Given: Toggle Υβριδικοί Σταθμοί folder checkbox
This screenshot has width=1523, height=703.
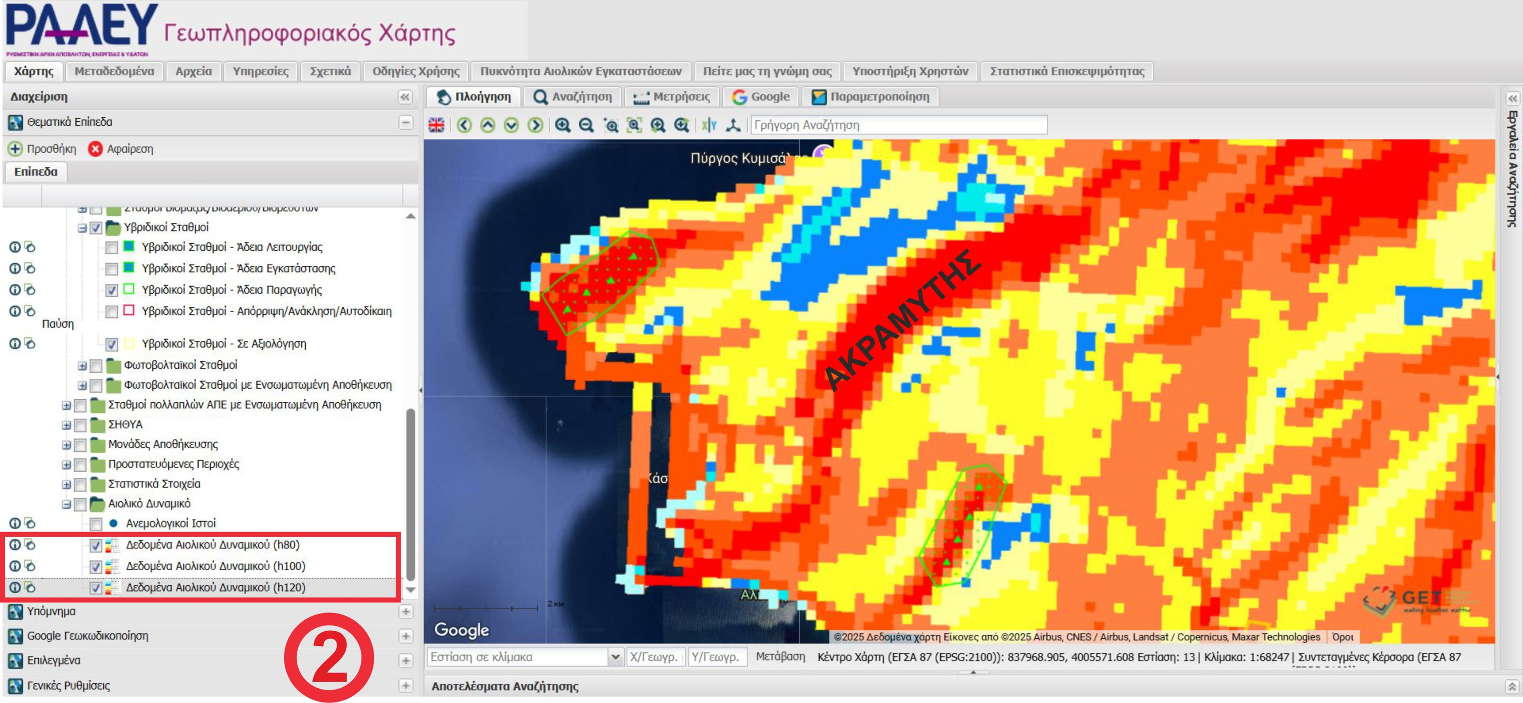Looking at the screenshot, I should pos(96,227).
